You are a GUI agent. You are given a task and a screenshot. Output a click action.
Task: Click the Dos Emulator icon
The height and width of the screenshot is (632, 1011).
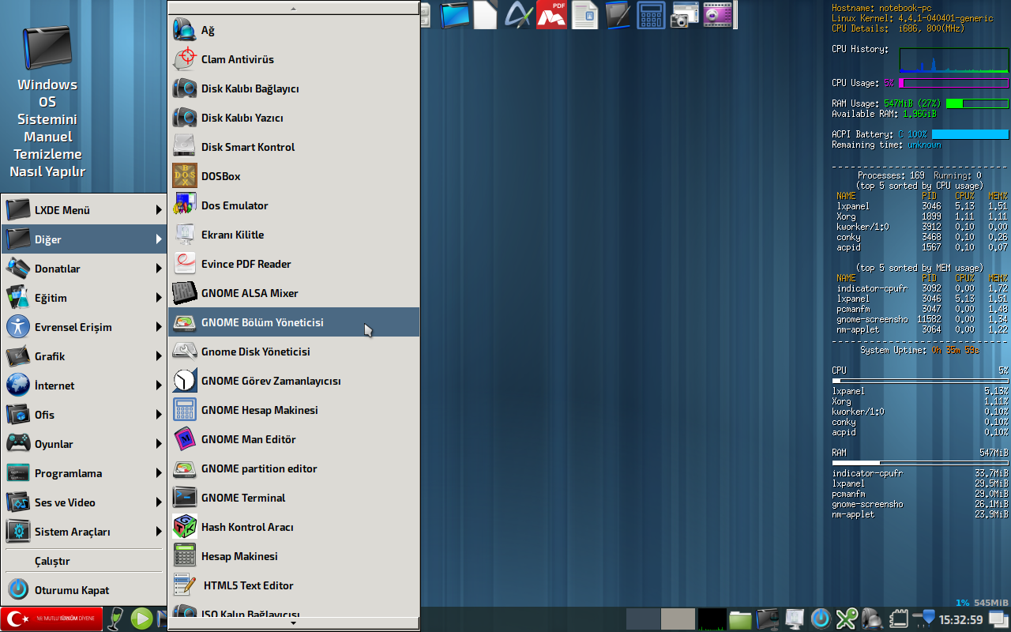coord(185,205)
